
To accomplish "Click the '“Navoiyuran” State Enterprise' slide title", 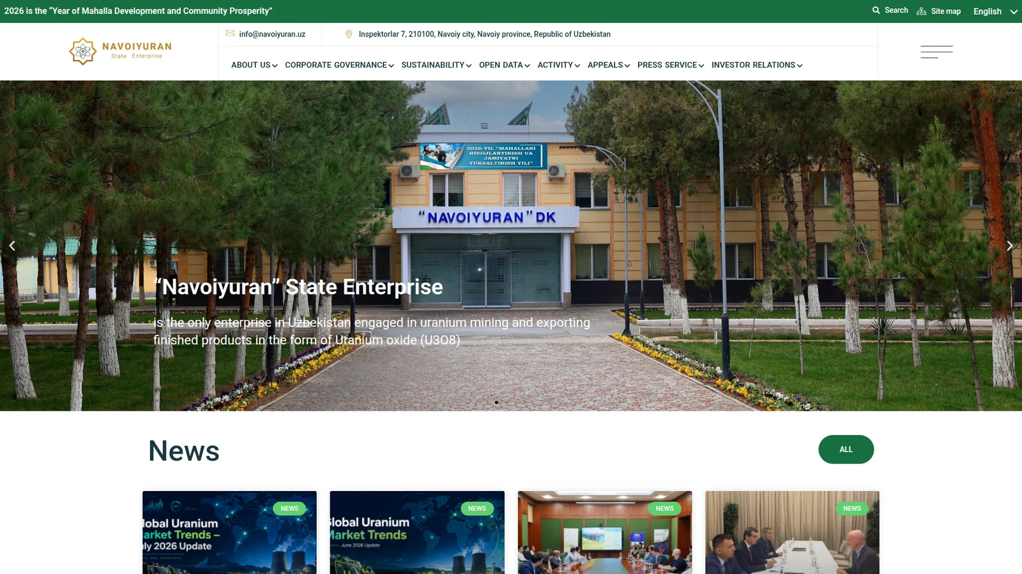I will [298, 287].
